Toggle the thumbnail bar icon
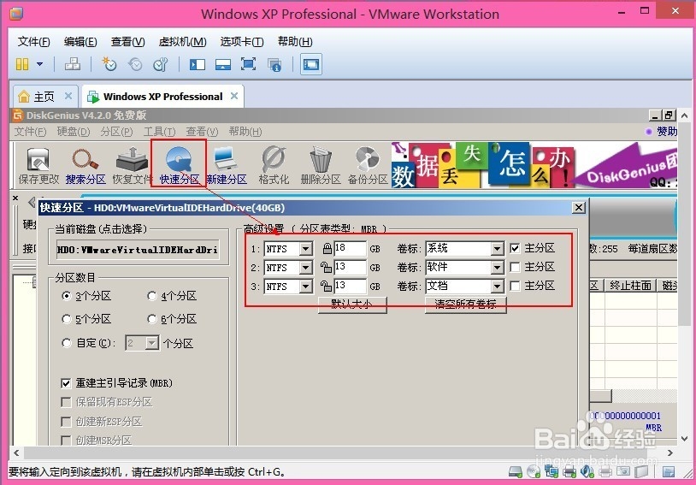The height and width of the screenshot is (485, 696). point(223,64)
